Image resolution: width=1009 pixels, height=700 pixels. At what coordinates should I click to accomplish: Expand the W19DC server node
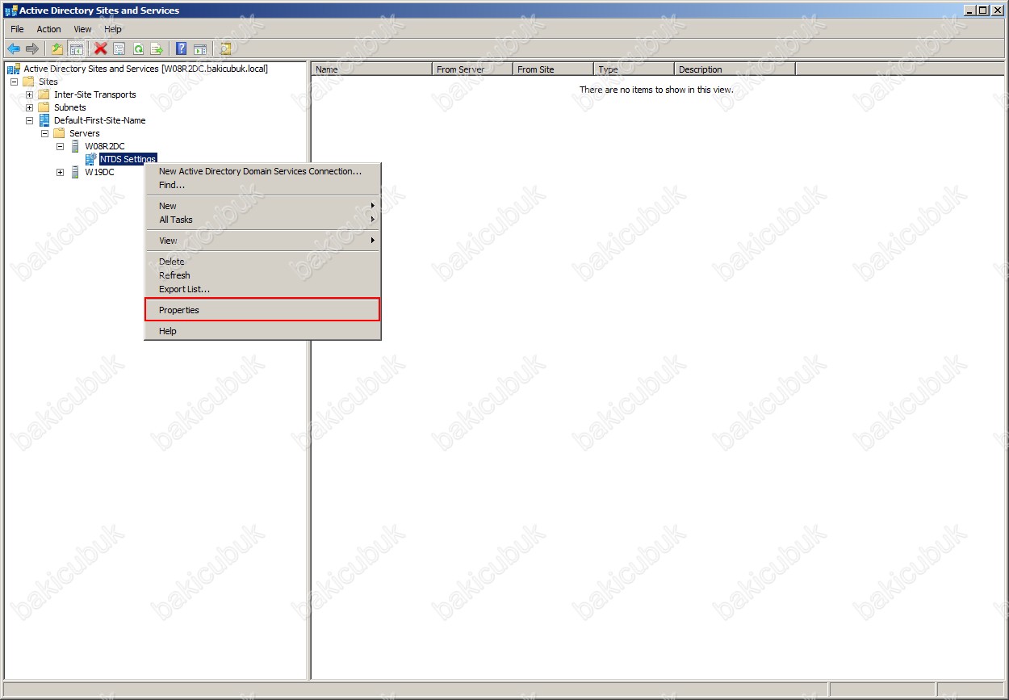pyautogui.click(x=60, y=172)
